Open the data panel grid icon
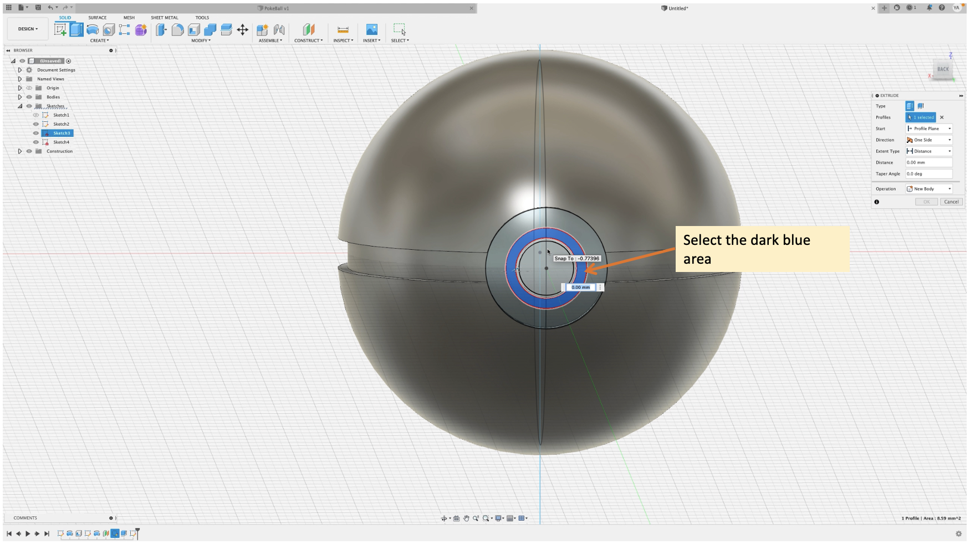This screenshot has width=970, height=544. click(x=8, y=8)
